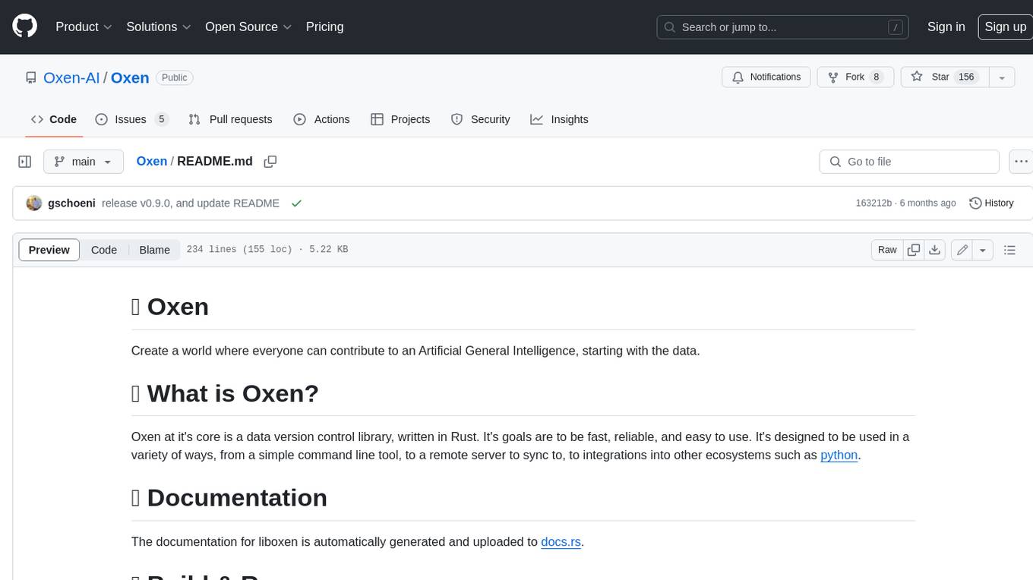Switch to the Issues tab
This screenshot has width=1033, height=580.
131,119
